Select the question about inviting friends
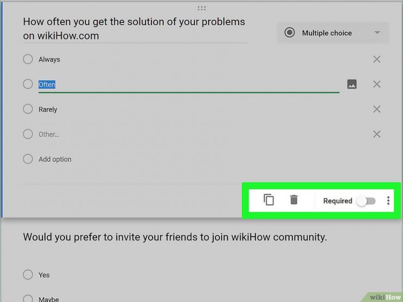 175,237
